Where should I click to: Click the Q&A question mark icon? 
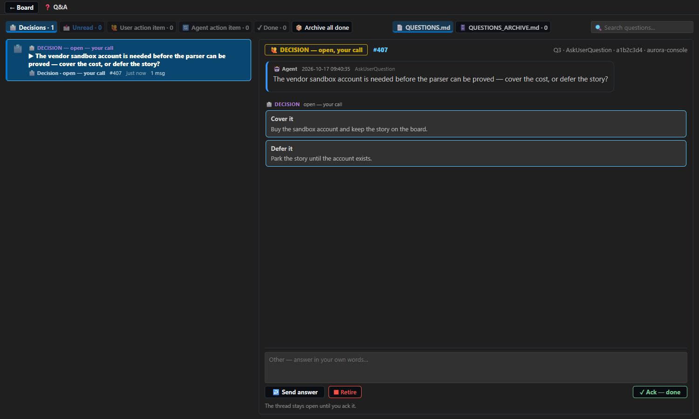coord(48,7)
